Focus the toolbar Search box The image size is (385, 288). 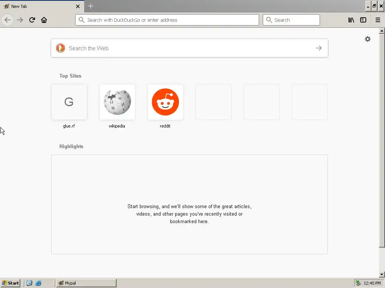[291, 20]
